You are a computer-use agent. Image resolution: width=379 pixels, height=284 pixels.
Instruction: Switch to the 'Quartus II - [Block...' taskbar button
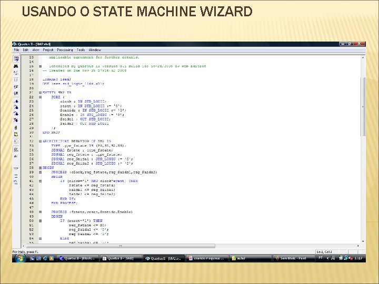78,258
